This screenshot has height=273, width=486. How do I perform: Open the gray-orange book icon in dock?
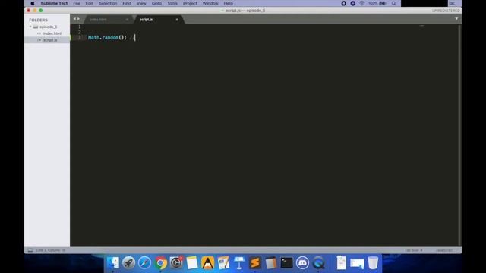click(x=271, y=263)
